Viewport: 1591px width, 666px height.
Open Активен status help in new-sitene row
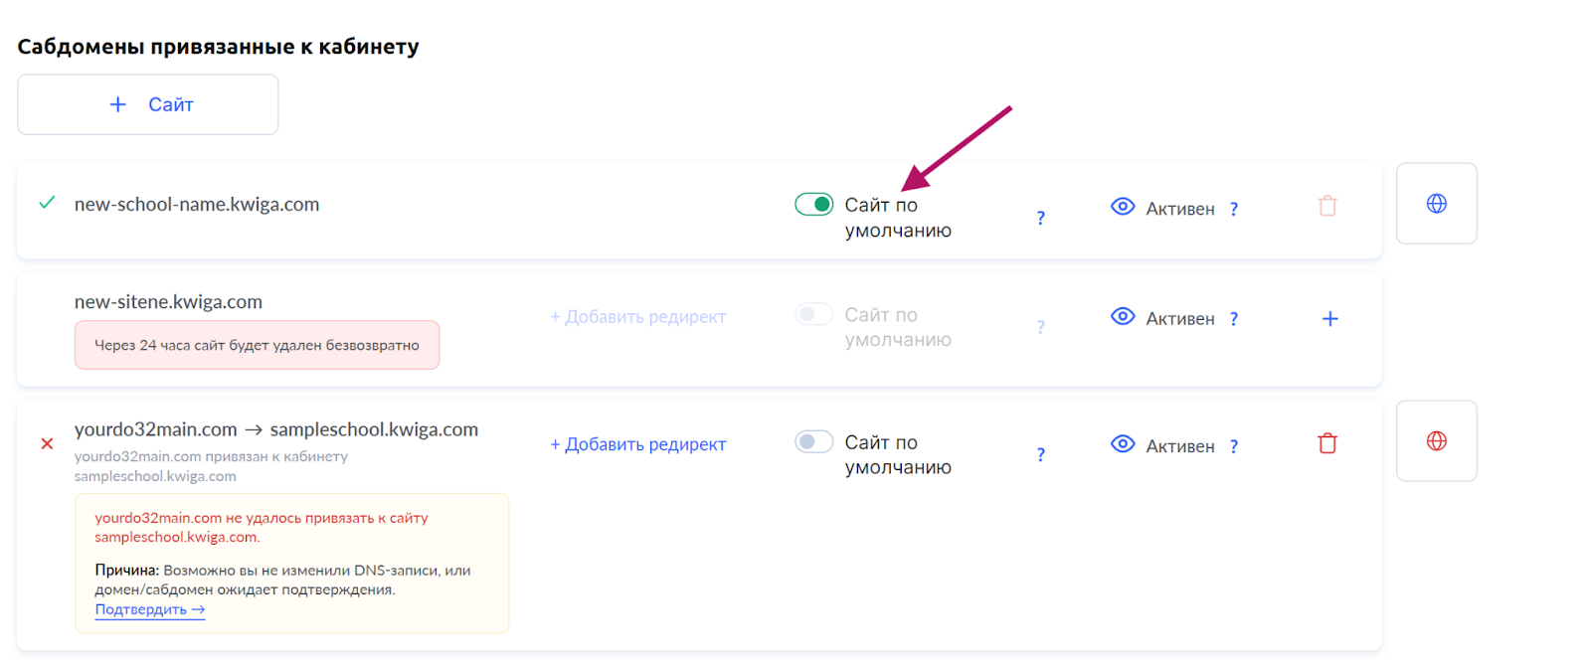point(1234,319)
